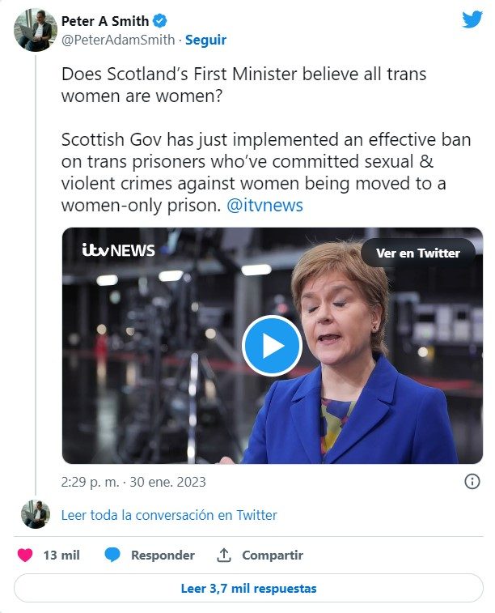Open the tweet info circle icon
This screenshot has height=613, width=495.
pos(472,482)
